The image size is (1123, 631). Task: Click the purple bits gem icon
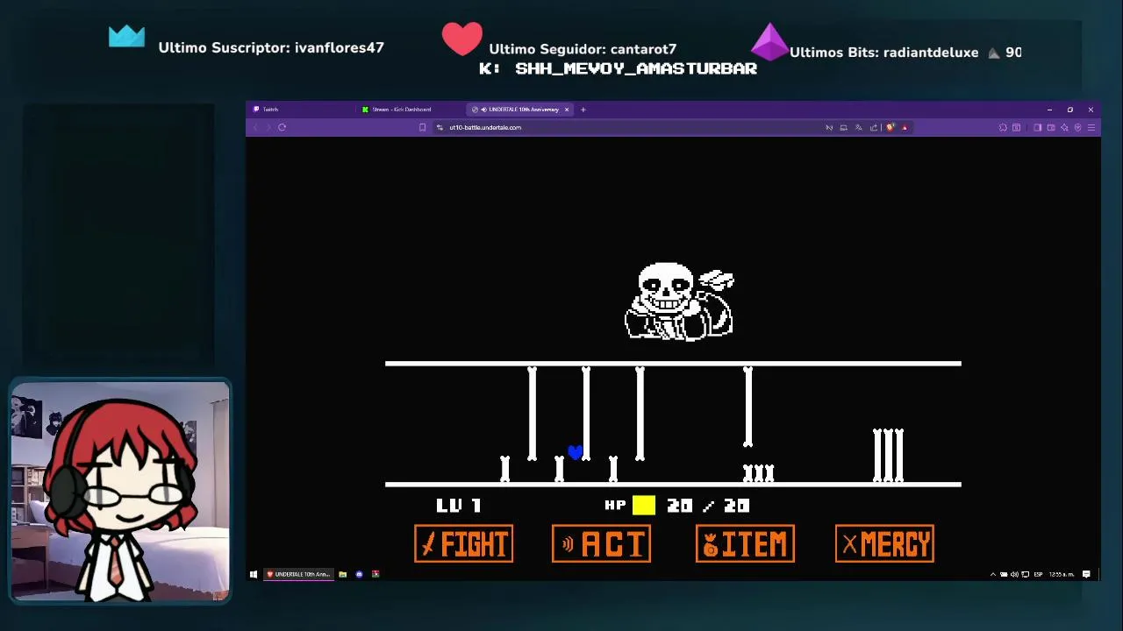pos(769,41)
